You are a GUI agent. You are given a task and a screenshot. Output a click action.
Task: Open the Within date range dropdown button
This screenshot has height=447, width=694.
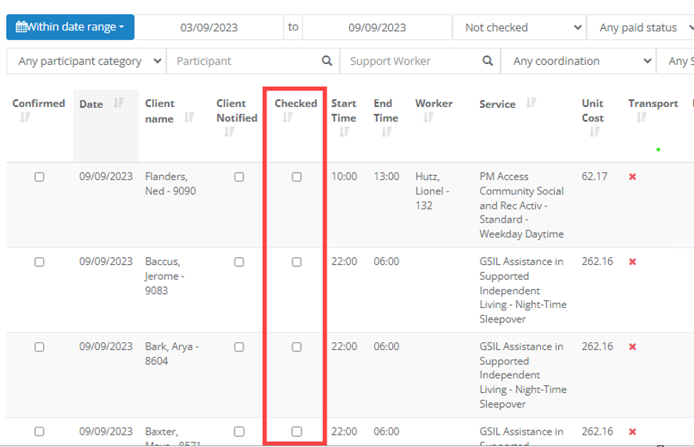tap(70, 27)
